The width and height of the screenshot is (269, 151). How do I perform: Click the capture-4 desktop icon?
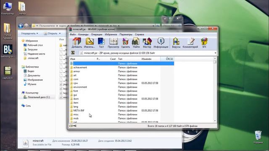click(8, 73)
